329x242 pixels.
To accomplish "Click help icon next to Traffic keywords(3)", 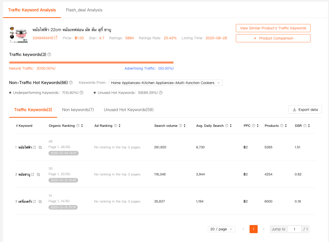I will [49, 54].
